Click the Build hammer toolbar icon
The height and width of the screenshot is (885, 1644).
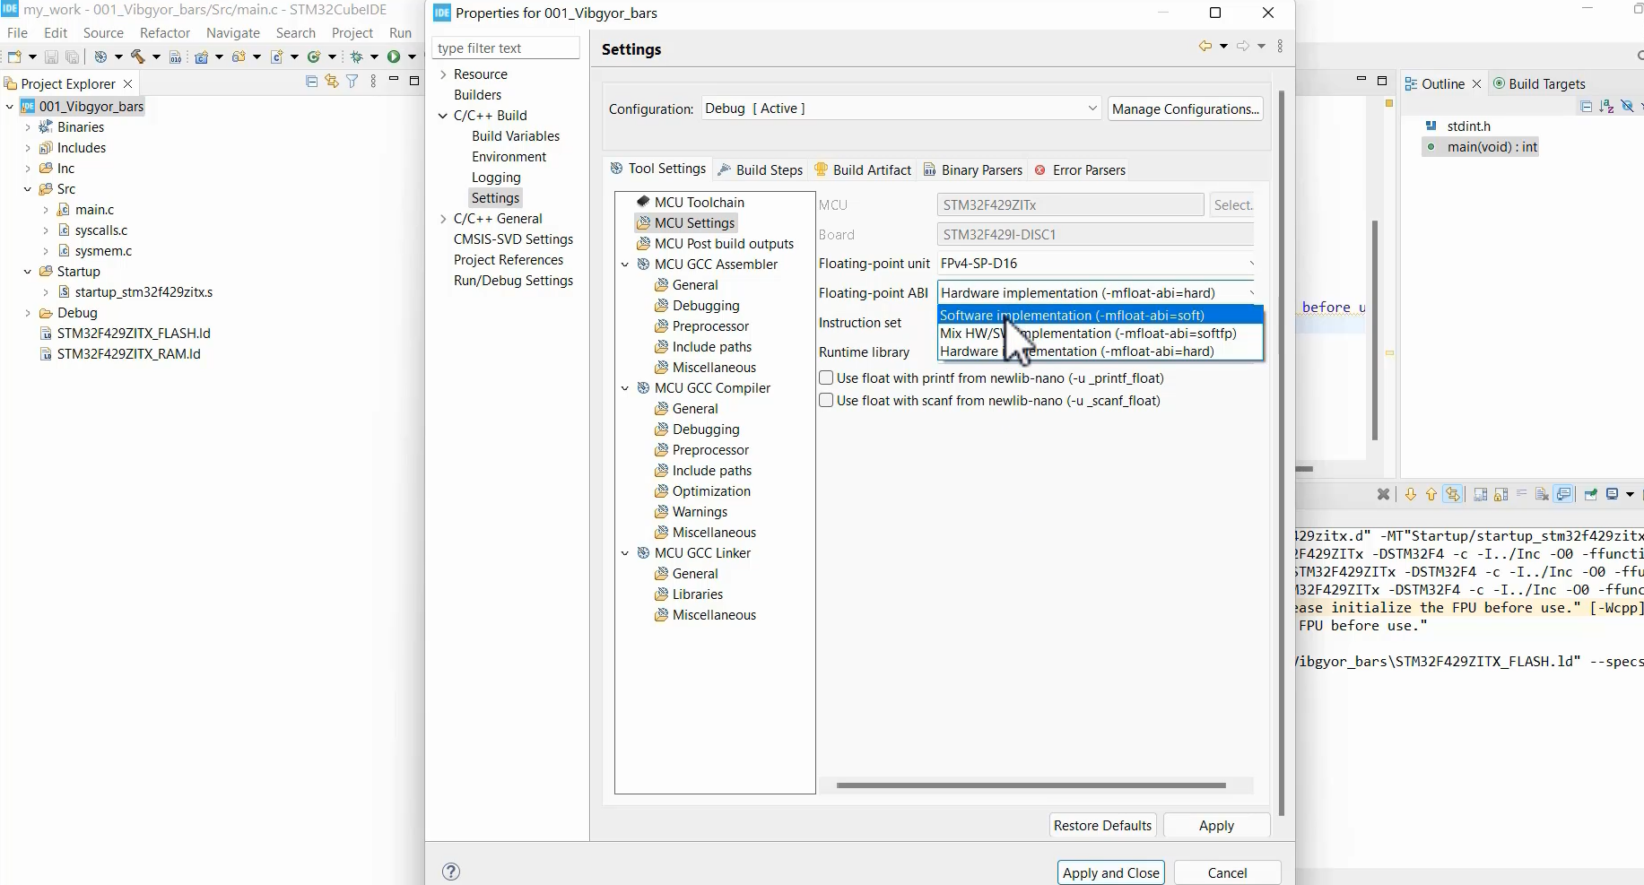coord(137,56)
